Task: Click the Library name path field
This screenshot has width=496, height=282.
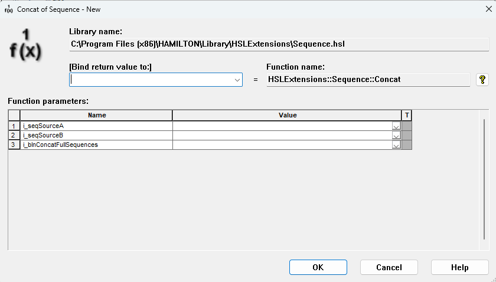Action: pos(279,44)
